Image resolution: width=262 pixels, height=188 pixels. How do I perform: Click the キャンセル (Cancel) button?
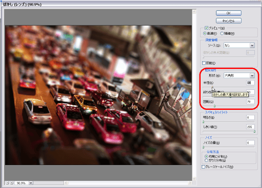[229, 21]
